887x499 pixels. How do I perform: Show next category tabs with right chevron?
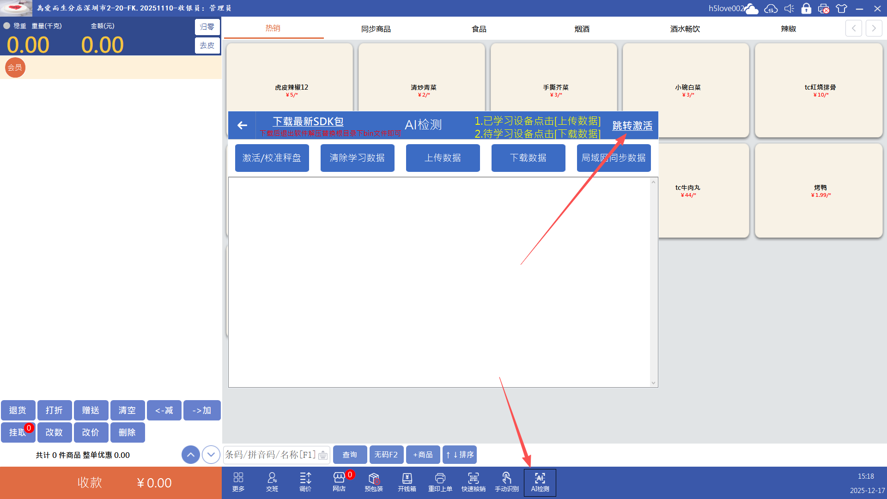pos(874,28)
